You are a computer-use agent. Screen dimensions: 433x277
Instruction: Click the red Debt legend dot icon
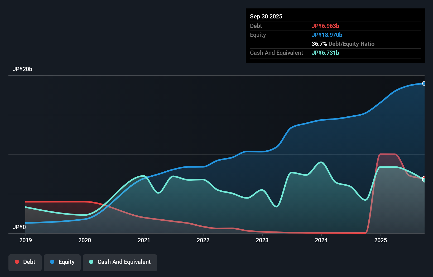click(x=17, y=262)
